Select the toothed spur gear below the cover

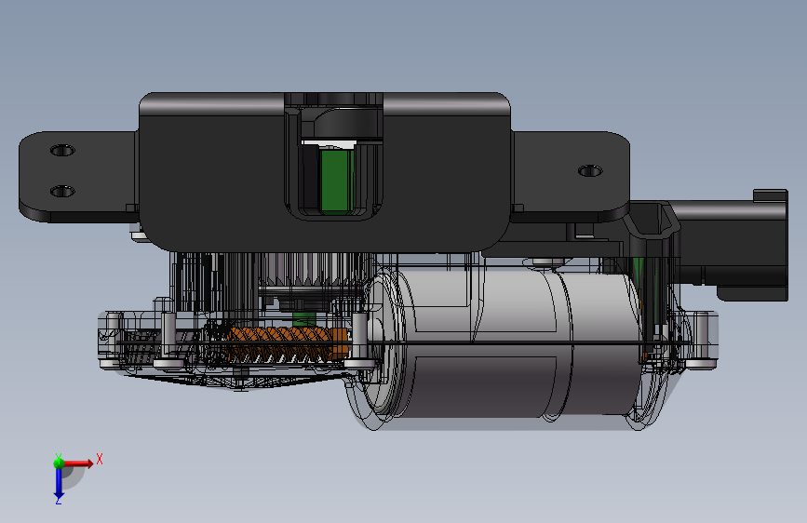(314, 271)
